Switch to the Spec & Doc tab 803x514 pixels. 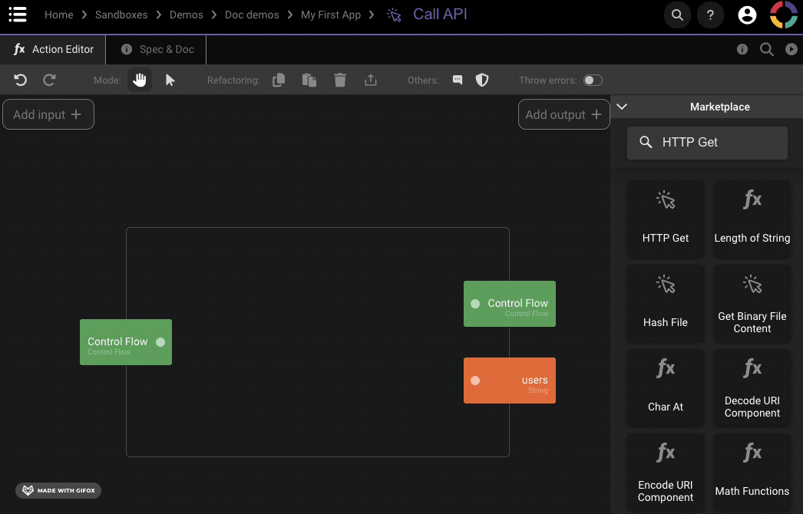(x=158, y=49)
